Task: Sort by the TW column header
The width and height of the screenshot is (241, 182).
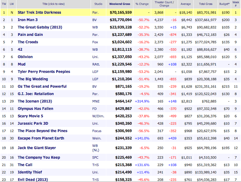Action: [4, 4]
